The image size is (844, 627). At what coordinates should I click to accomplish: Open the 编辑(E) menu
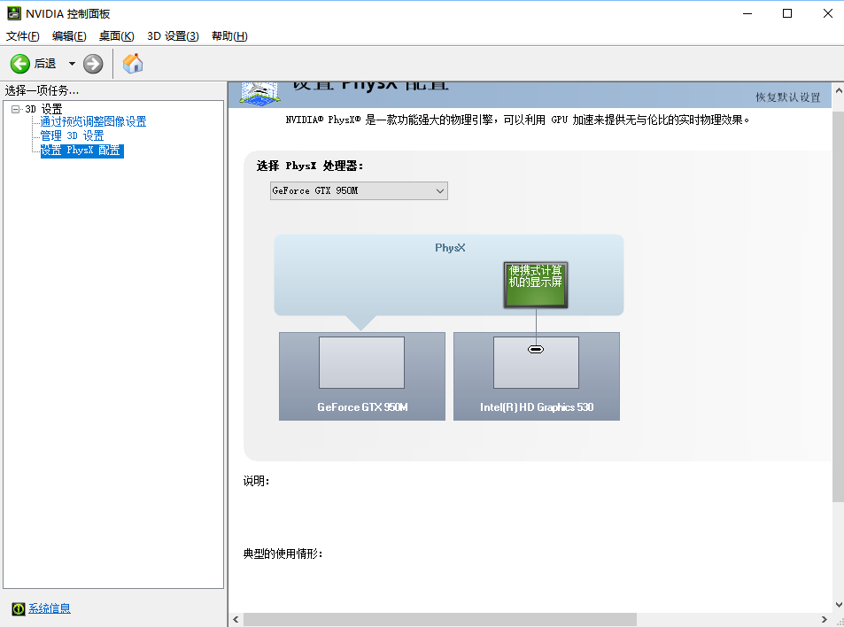click(69, 36)
